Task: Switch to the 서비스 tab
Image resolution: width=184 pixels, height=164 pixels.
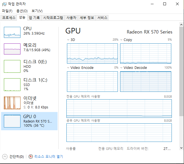Action: point(102,18)
